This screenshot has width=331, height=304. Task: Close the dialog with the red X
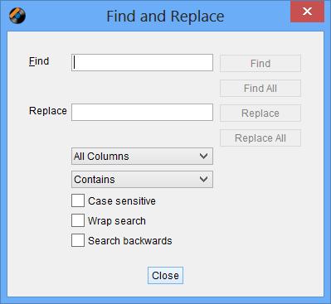pos(307,12)
